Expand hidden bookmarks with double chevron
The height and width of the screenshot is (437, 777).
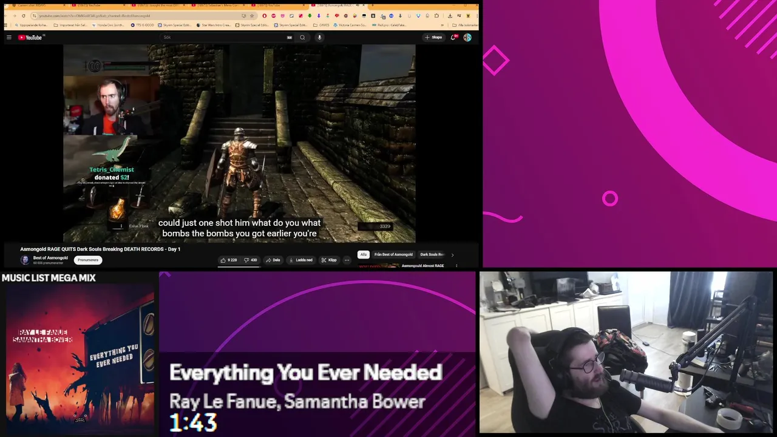click(x=442, y=25)
